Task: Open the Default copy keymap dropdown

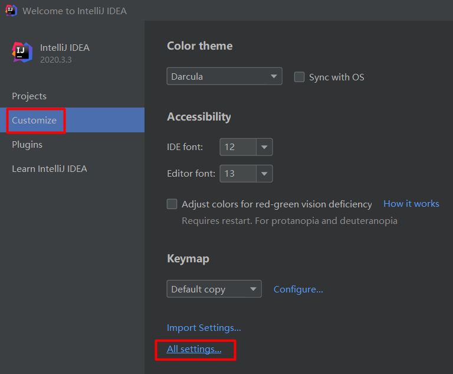Action: tap(214, 289)
